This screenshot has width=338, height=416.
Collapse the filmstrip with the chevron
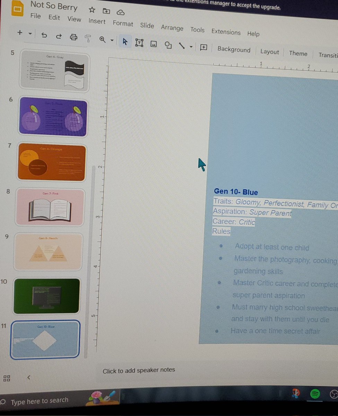(x=28, y=377)
